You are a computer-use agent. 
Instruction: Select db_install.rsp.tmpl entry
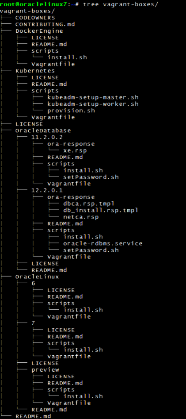point(101,210)
